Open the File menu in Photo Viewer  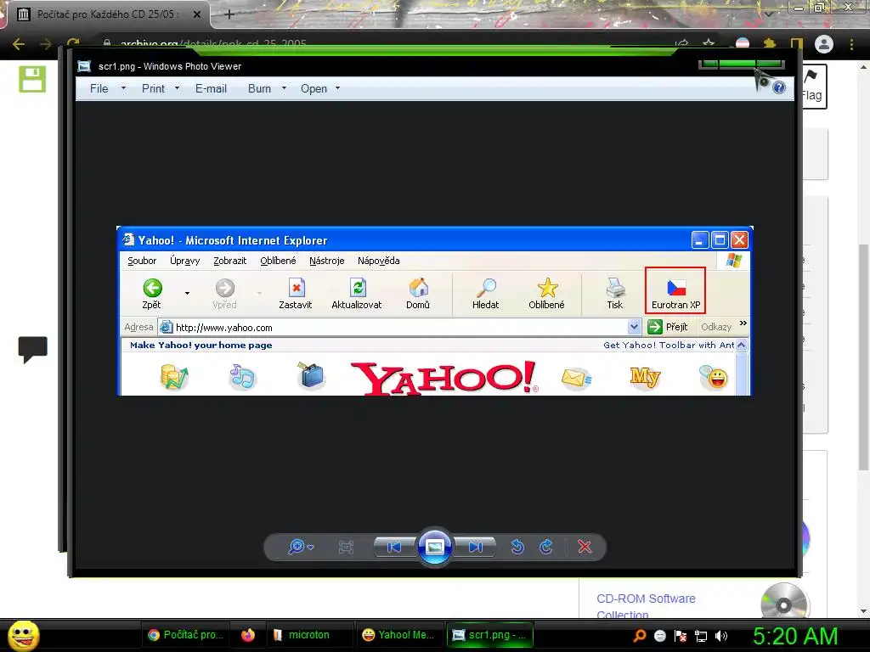[x=99, y=88]
